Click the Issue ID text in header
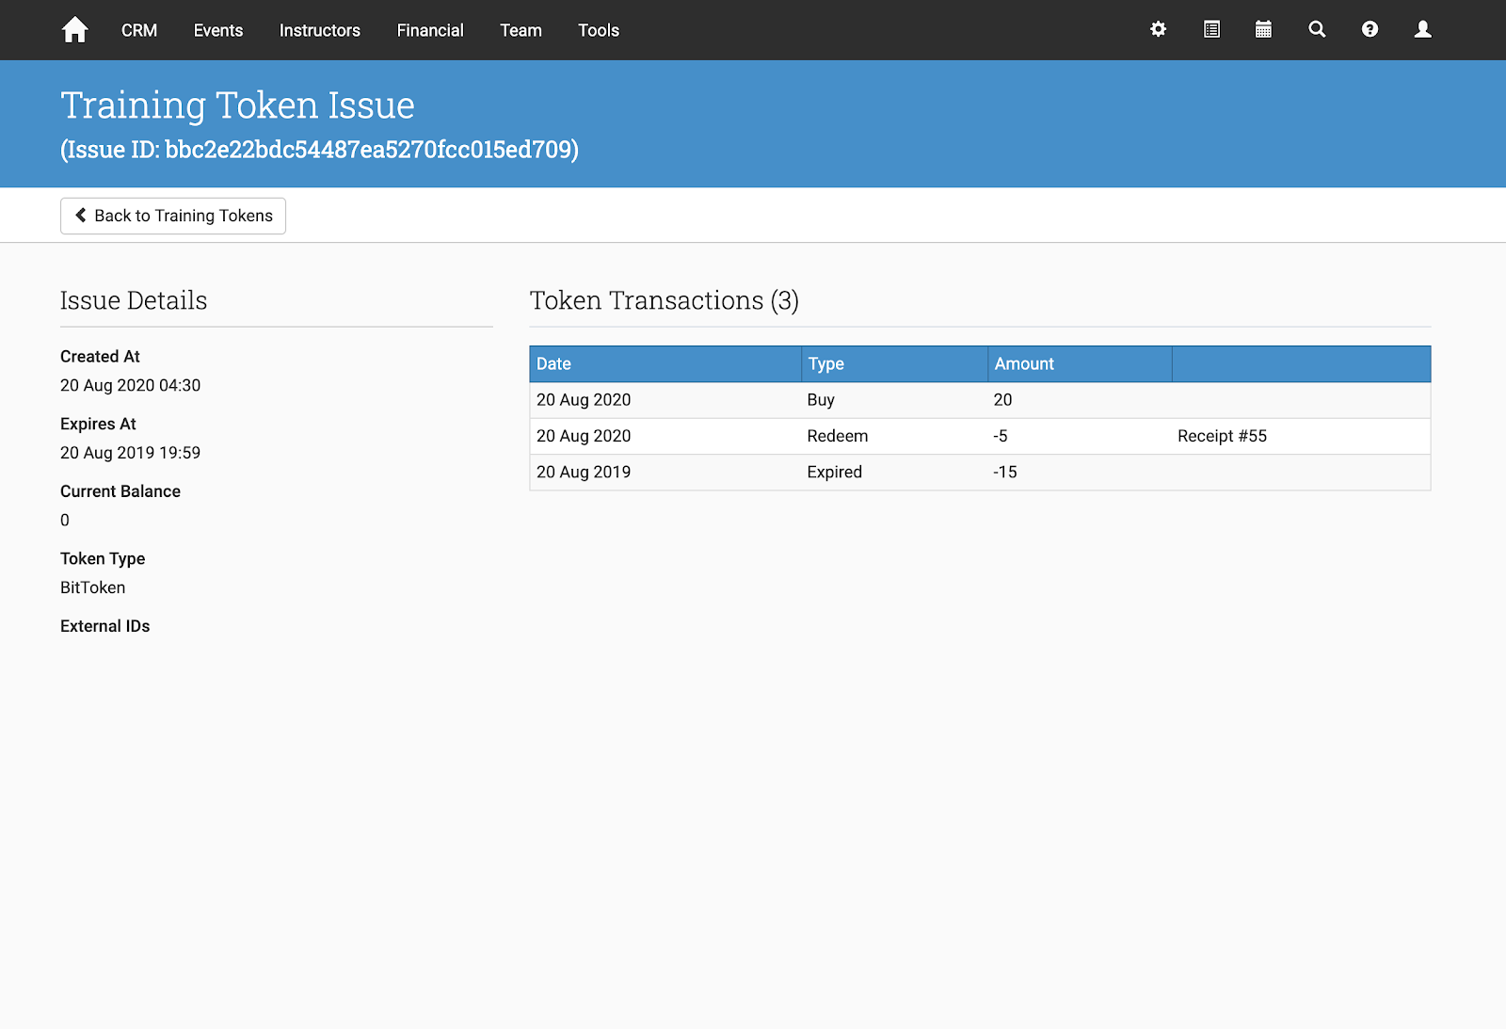 [x=319, y=150]
